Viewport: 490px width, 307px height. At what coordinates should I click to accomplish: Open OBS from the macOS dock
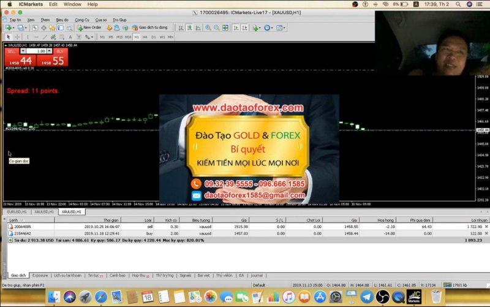(x=383, y=297)
